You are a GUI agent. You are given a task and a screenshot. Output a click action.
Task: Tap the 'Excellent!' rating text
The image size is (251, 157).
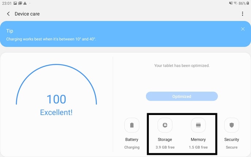tap(56, 112)
